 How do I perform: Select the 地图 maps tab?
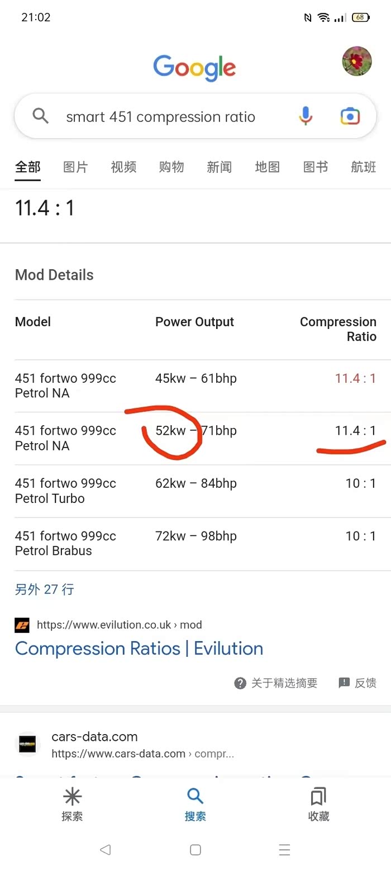point(267,167)
